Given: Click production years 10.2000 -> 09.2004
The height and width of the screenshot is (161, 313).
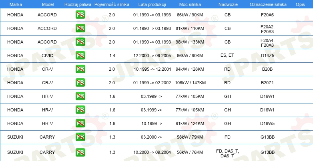Looking at the screenshot, I should (152, 152).
